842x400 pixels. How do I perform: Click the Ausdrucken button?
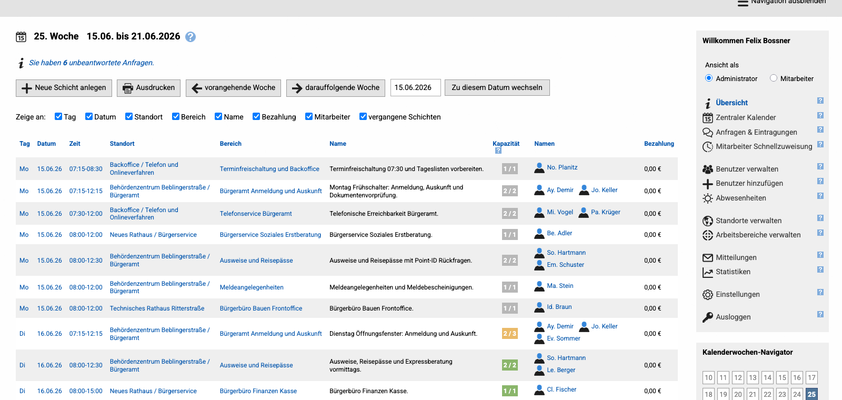click(148, 88)
